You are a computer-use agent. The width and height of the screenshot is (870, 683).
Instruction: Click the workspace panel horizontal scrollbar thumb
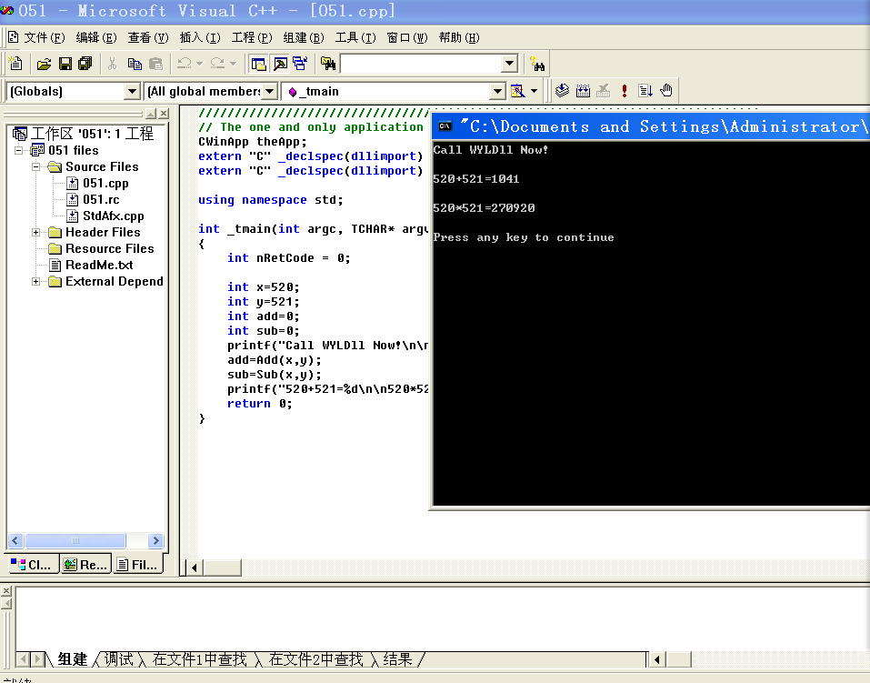point(75,540)
